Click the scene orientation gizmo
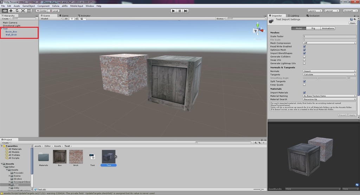 (x=258, y=30)
